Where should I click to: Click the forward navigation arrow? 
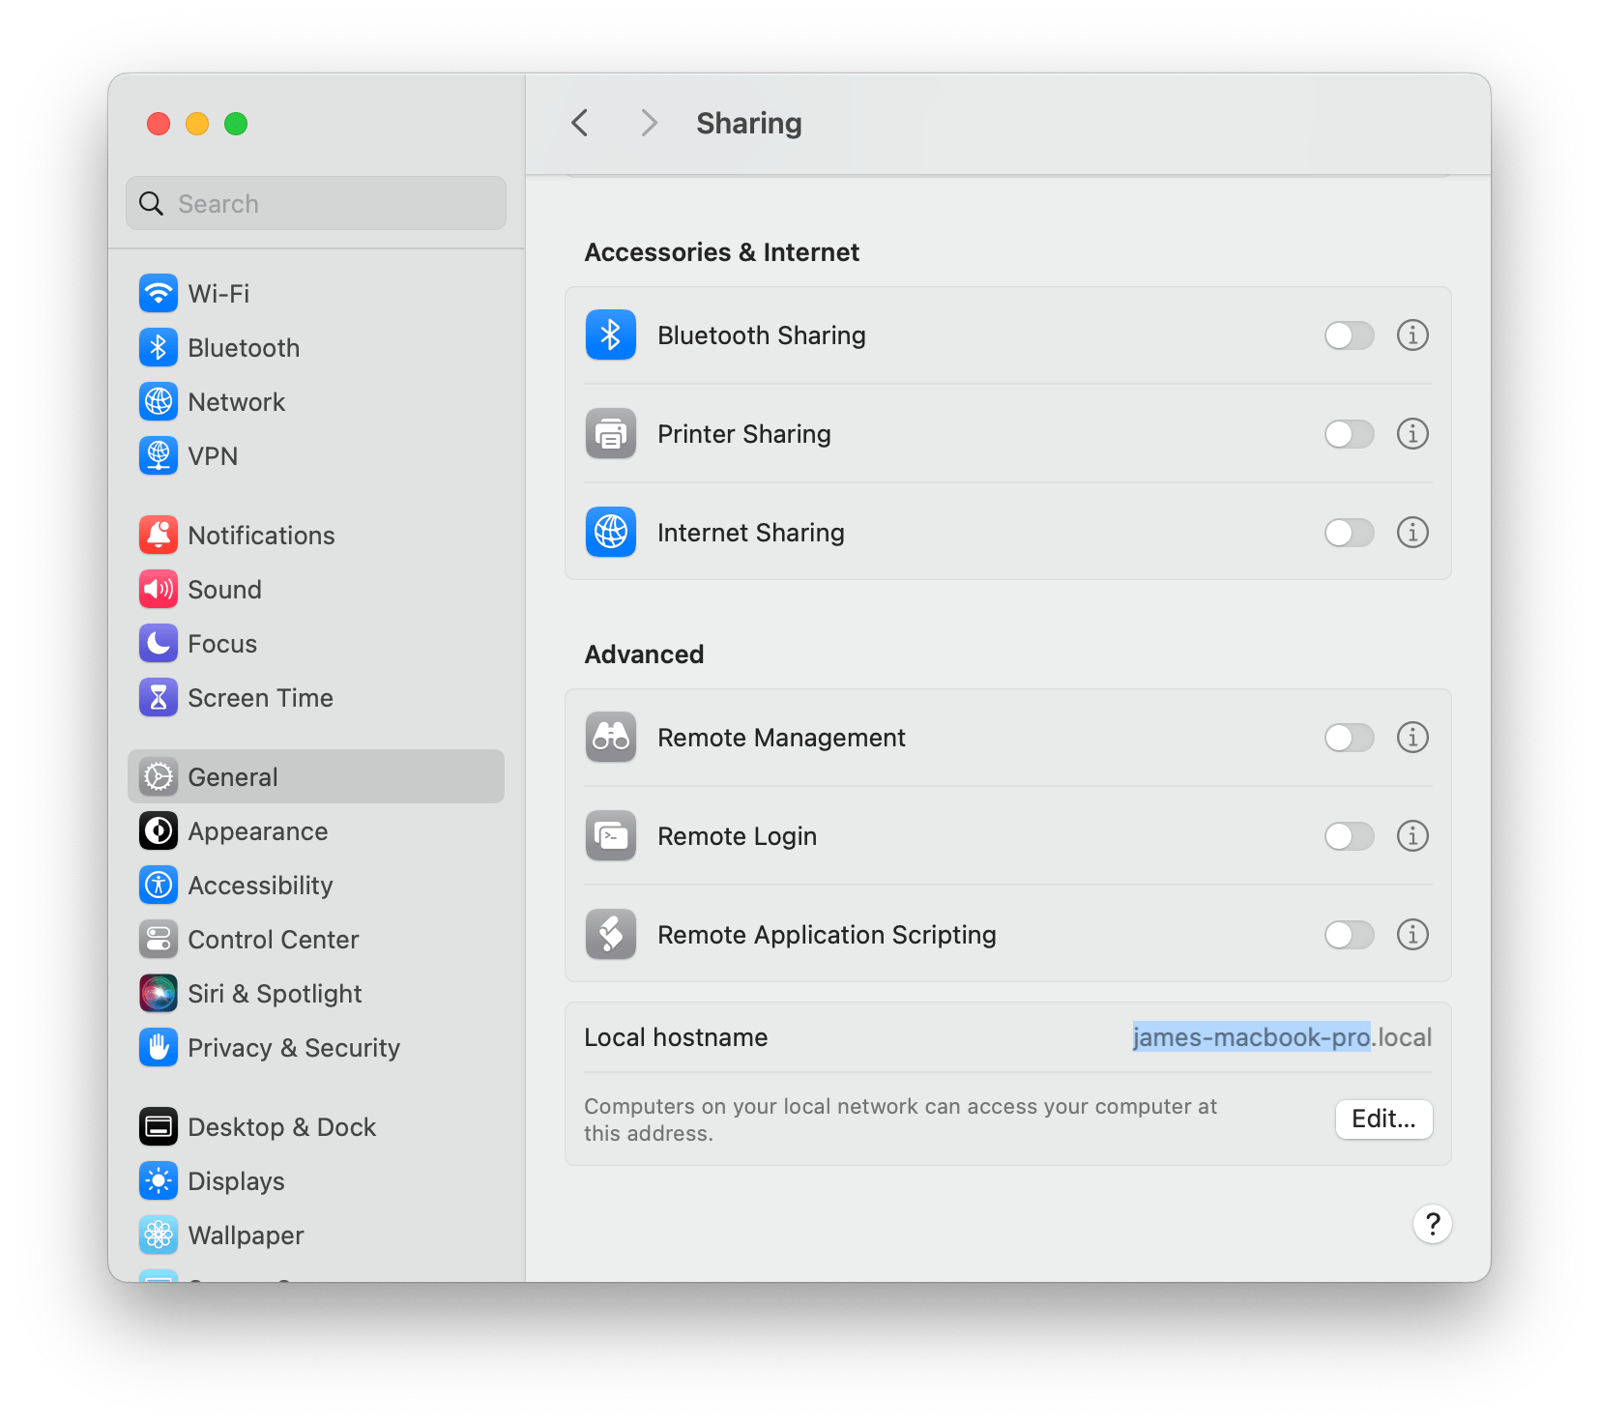[648, 123]
